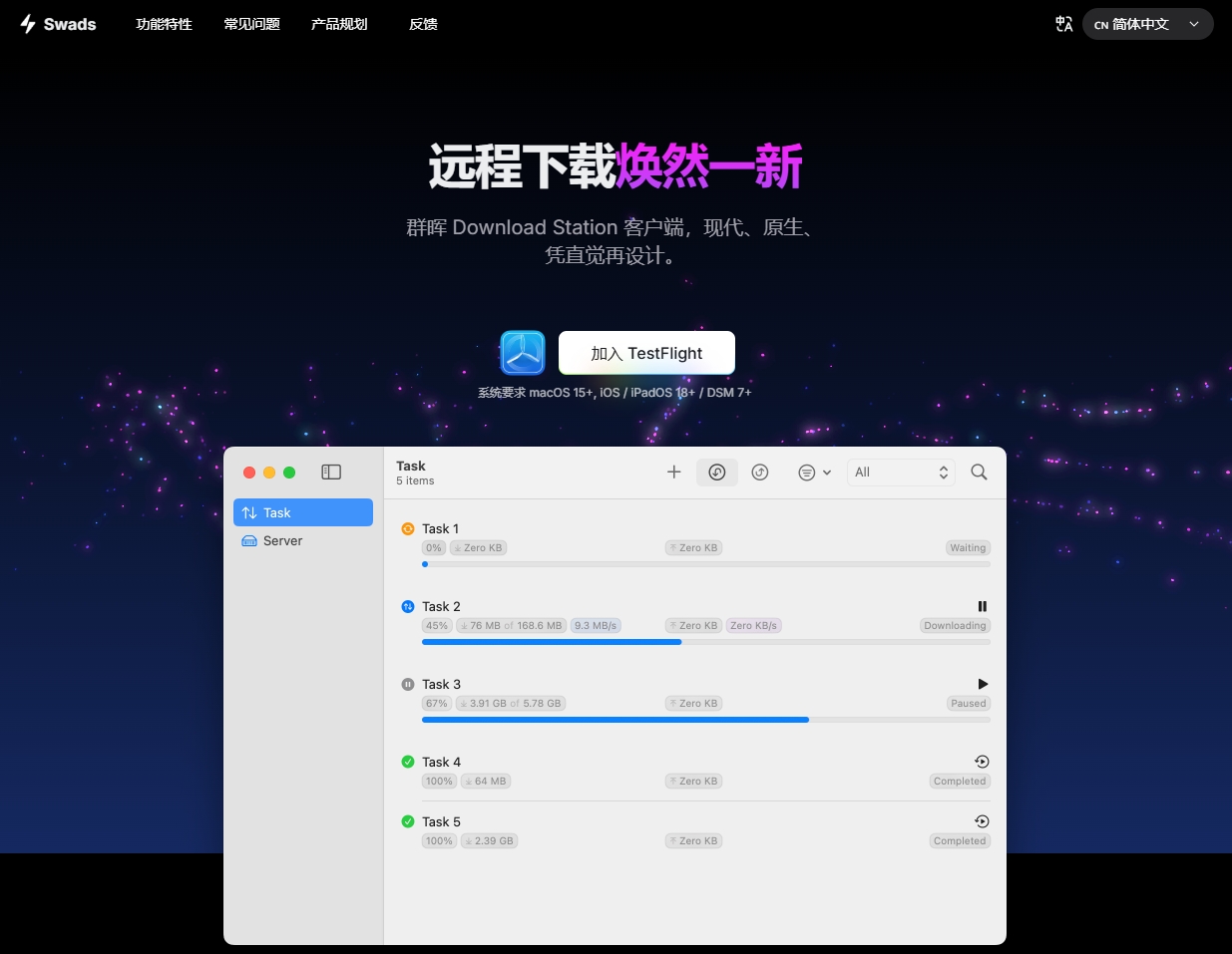
Task: Pause Task 2 with the pause button
Action: (983, 606)
